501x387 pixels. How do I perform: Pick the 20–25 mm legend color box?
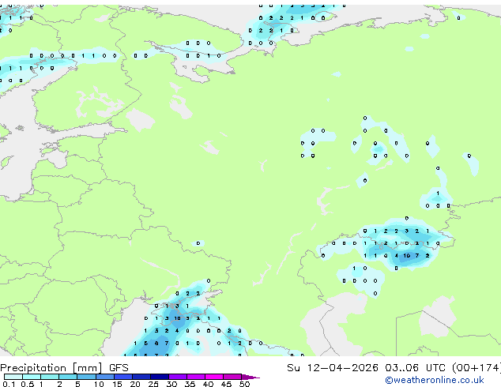point(141,377)
